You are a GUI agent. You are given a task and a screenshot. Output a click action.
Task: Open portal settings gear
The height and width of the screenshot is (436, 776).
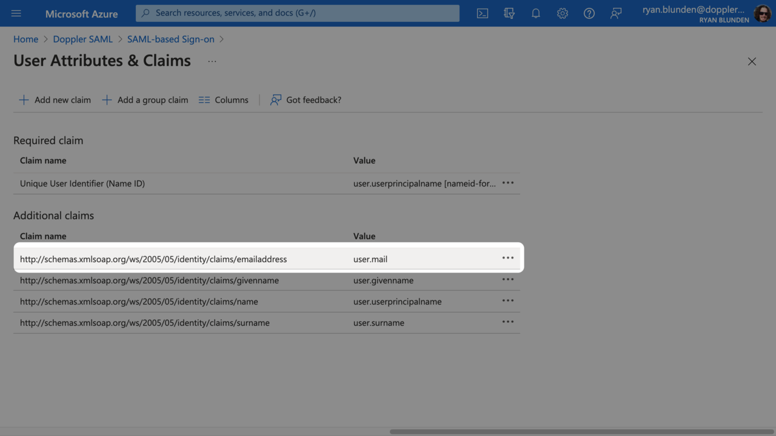(x=563, y=13)
